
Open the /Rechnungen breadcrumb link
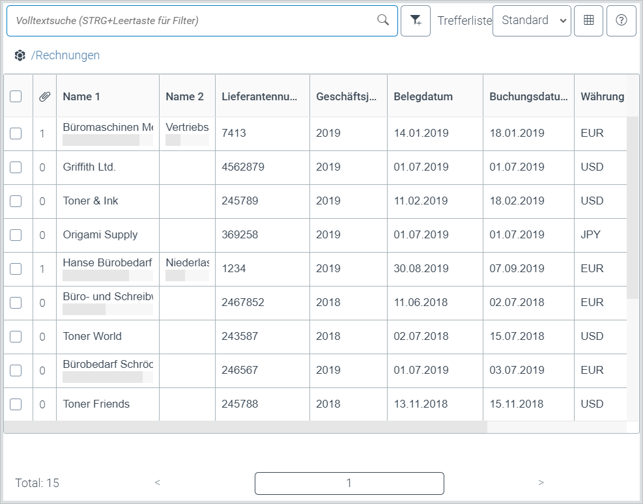click(66, 55)
